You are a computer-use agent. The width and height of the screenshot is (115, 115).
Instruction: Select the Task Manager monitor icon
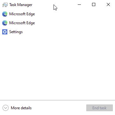(5, 5)
